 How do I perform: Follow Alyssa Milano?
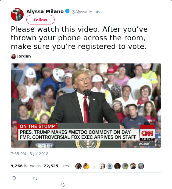coord(40,20)
